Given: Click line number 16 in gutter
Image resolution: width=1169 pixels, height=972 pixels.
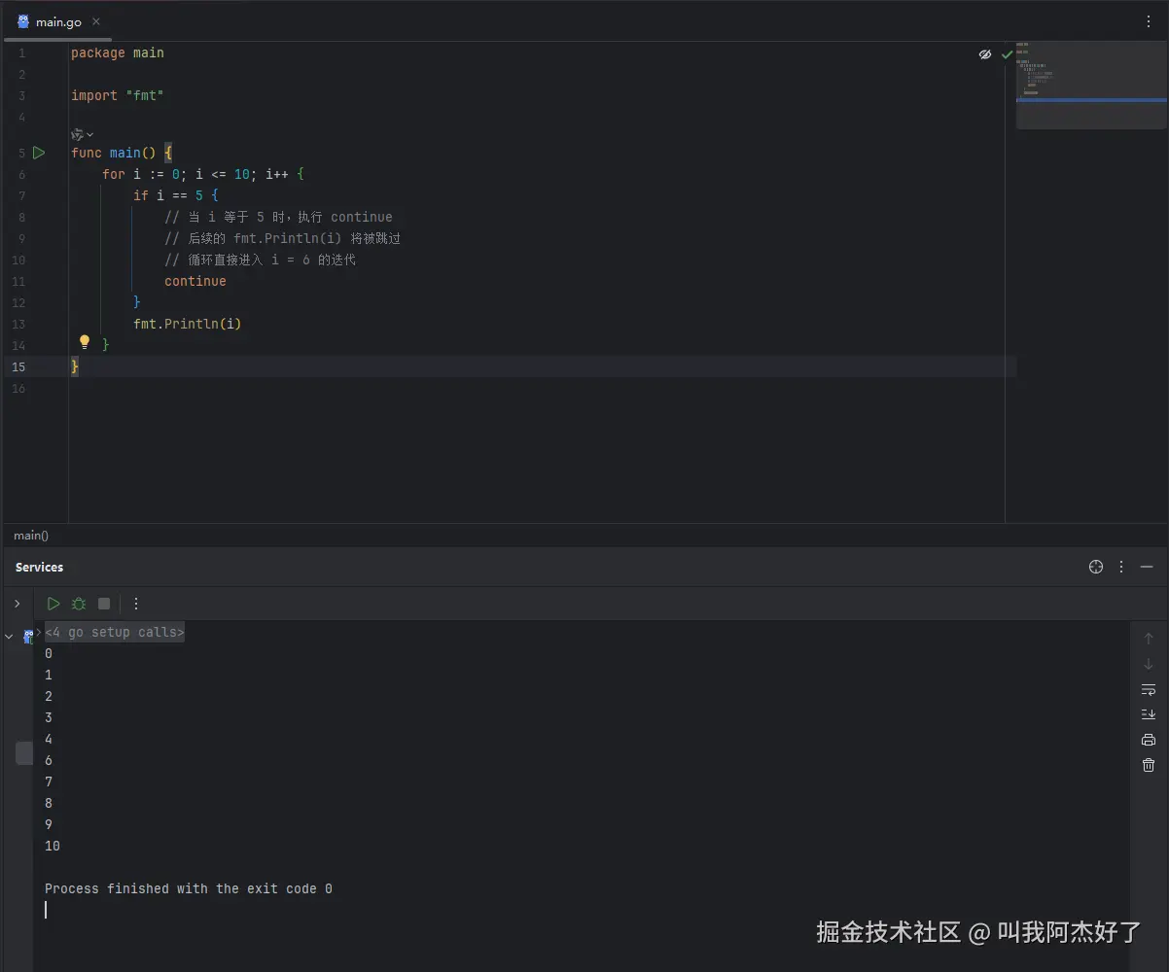Looking at the screenshot, I should tap(18, 388).
